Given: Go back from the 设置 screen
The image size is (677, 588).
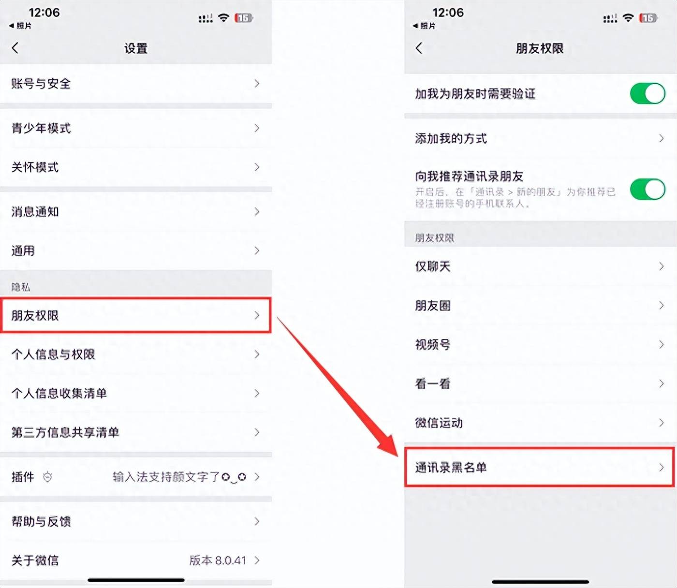Looking at the screenshot, I should [x=15, y=48].
